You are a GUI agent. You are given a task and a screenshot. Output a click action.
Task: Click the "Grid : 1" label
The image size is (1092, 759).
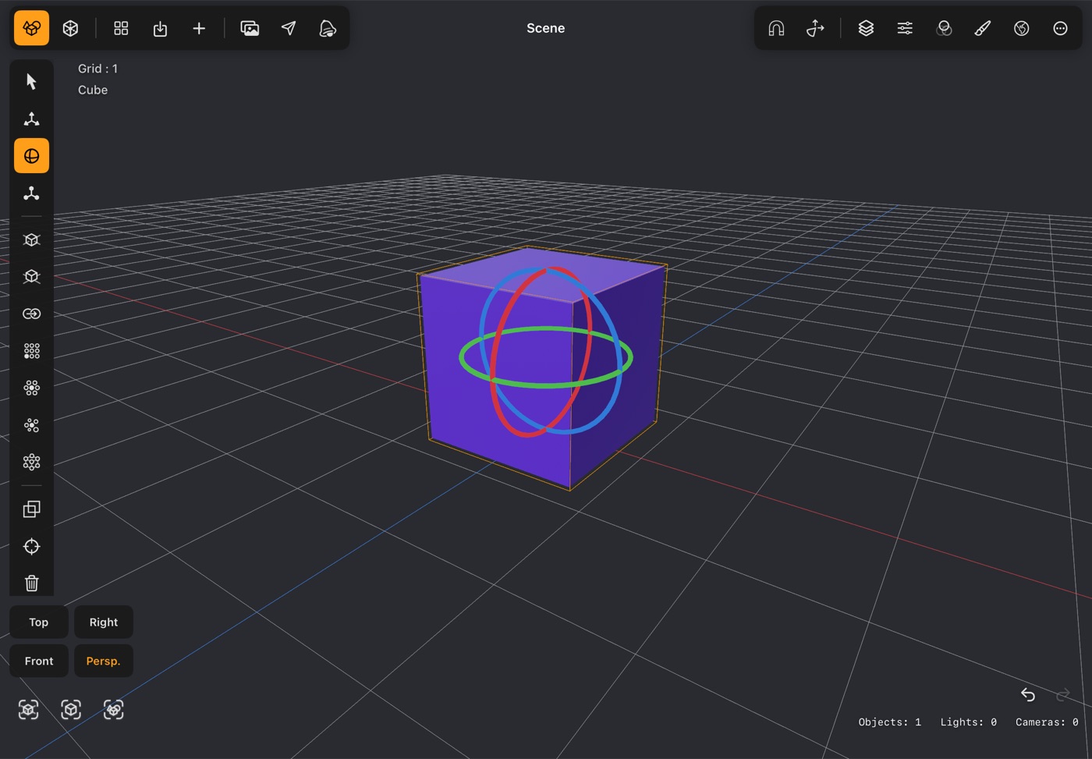pos(97,69)
